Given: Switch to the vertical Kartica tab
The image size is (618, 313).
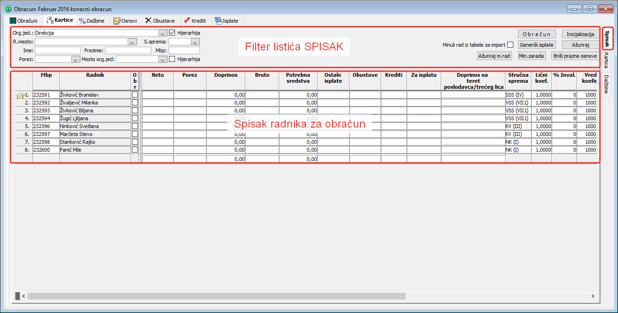Looking at the screenshot, I should [x=606, y=60].
